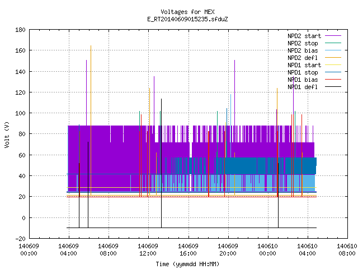Click the file name E_RT20140609015235.sfduZ subtitle
The width and height of the screenshot is (358, 269).
[x=187, y=19]
